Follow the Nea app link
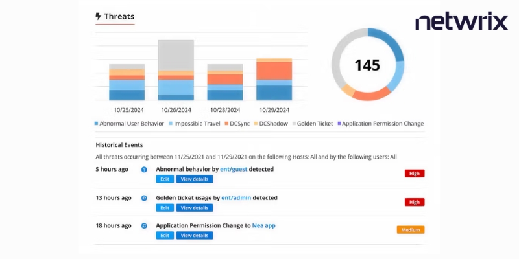 [x=264, y=225]
